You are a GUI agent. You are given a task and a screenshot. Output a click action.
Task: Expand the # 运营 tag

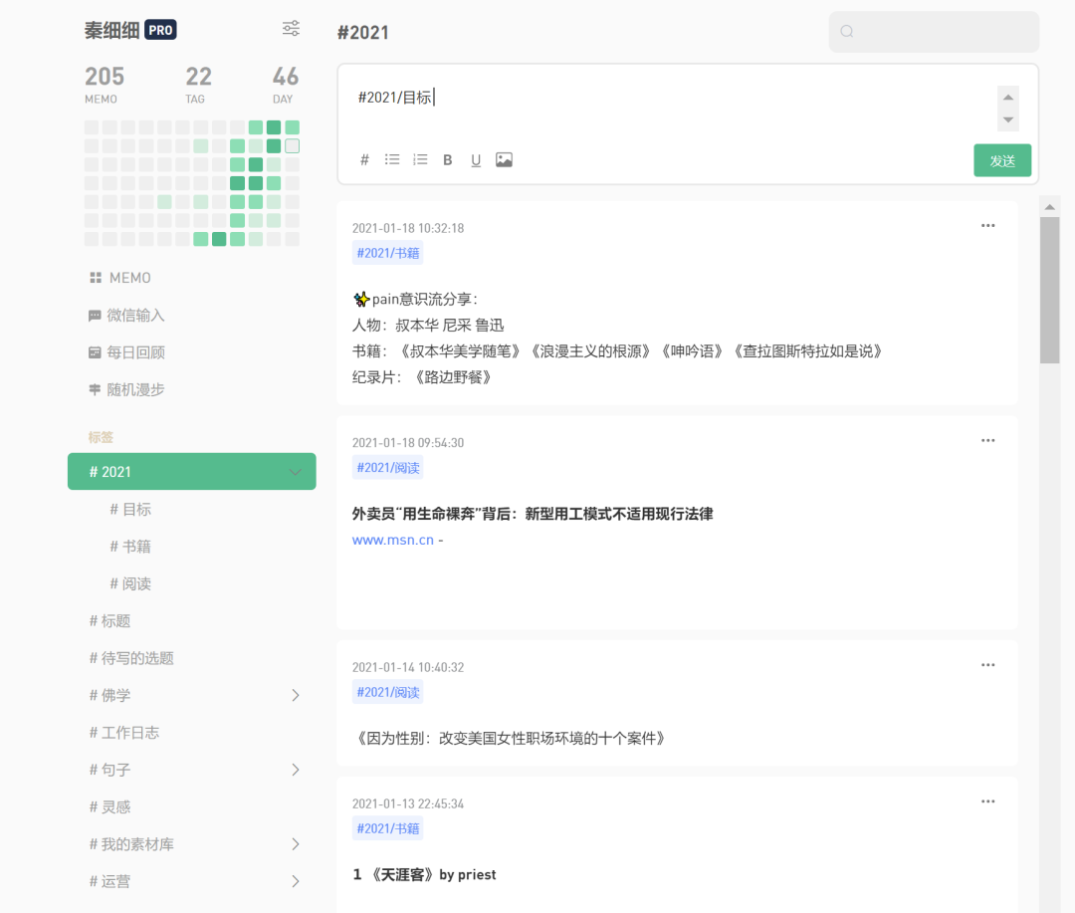(x=296, y=881)
